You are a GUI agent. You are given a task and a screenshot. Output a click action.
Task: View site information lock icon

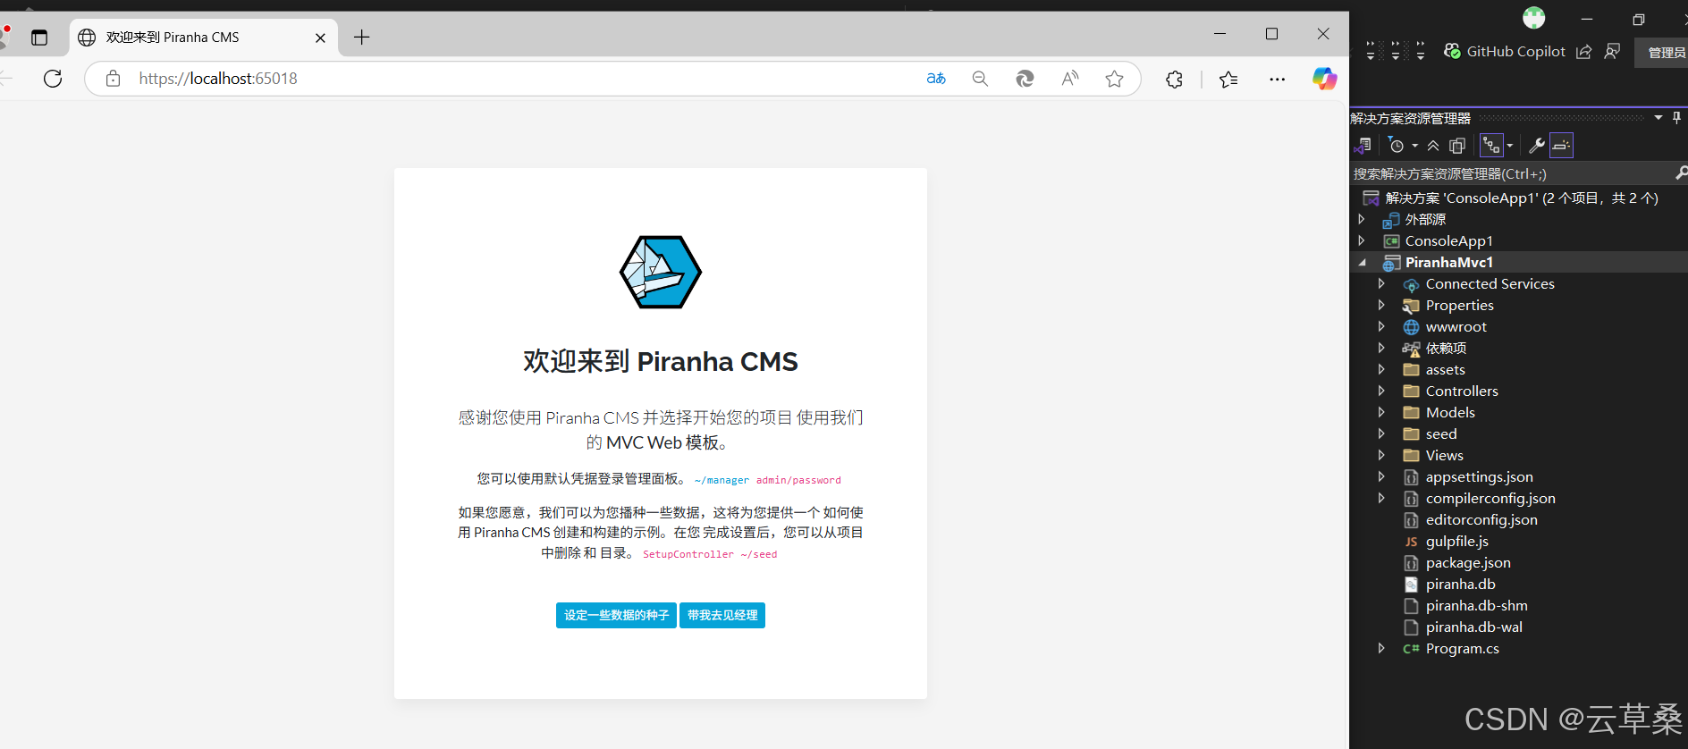coord(113,79)
